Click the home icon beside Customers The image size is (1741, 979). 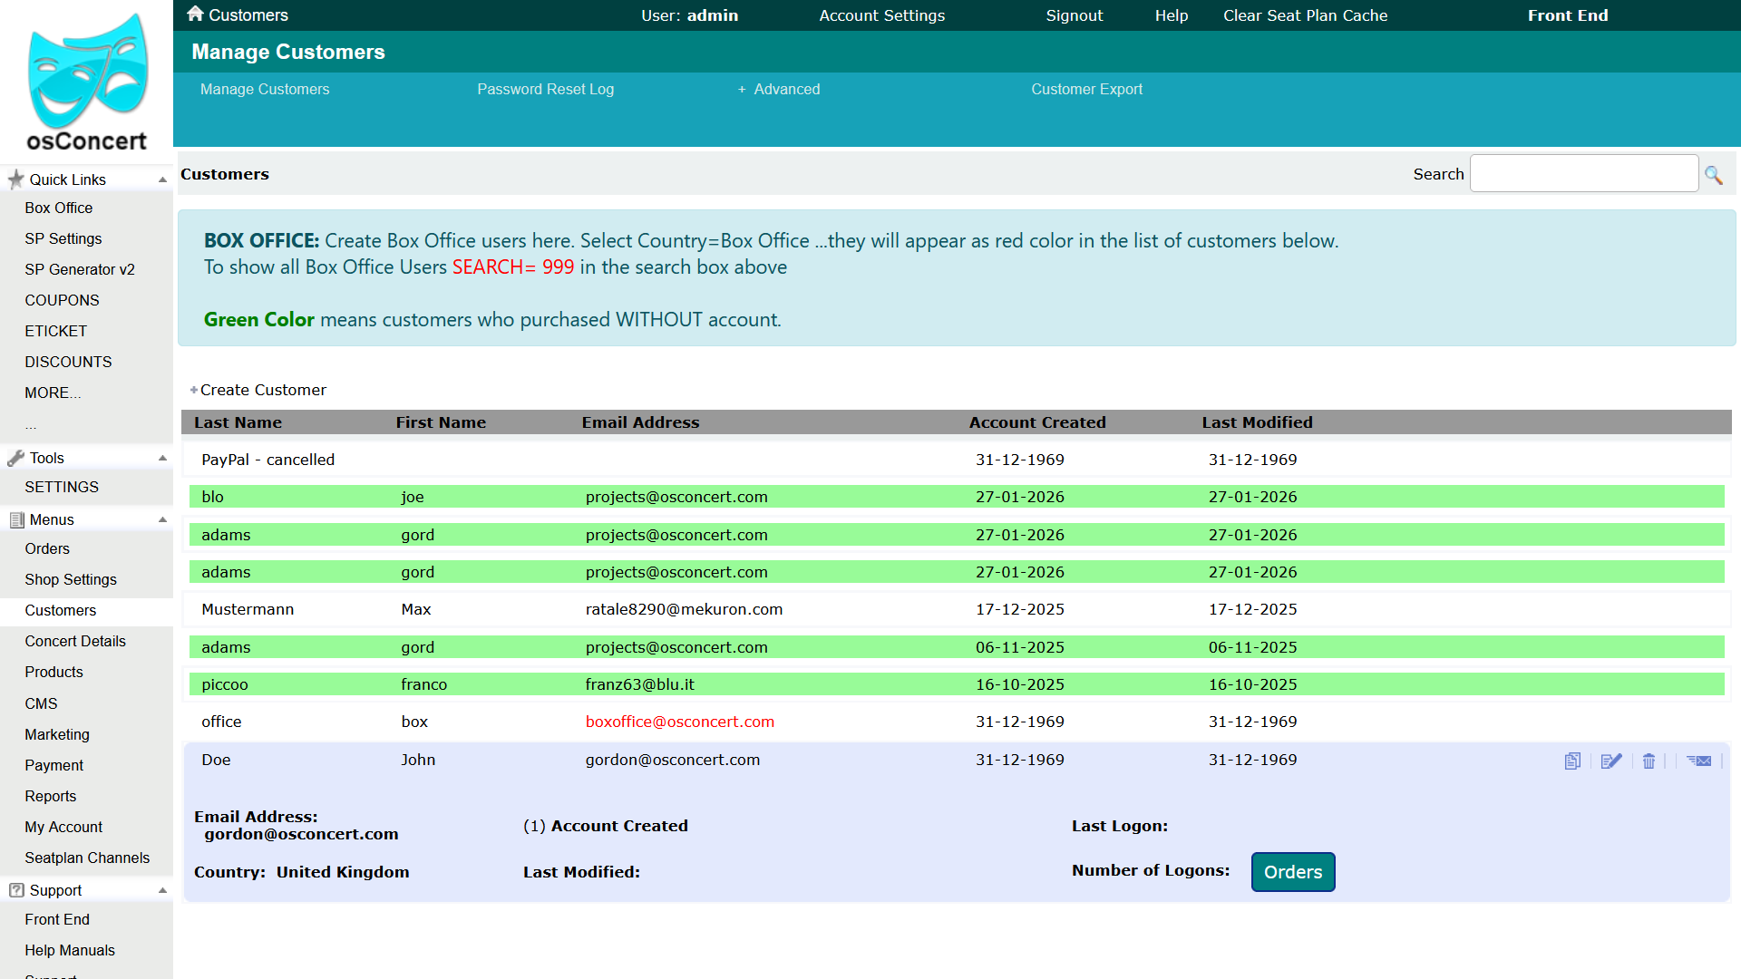click(x=195, y=14)
